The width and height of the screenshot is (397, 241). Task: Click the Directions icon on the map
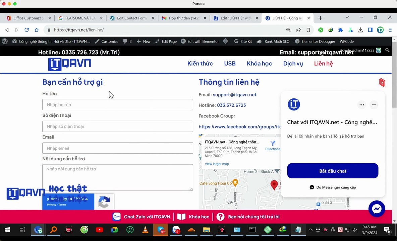tap(273, 143)
